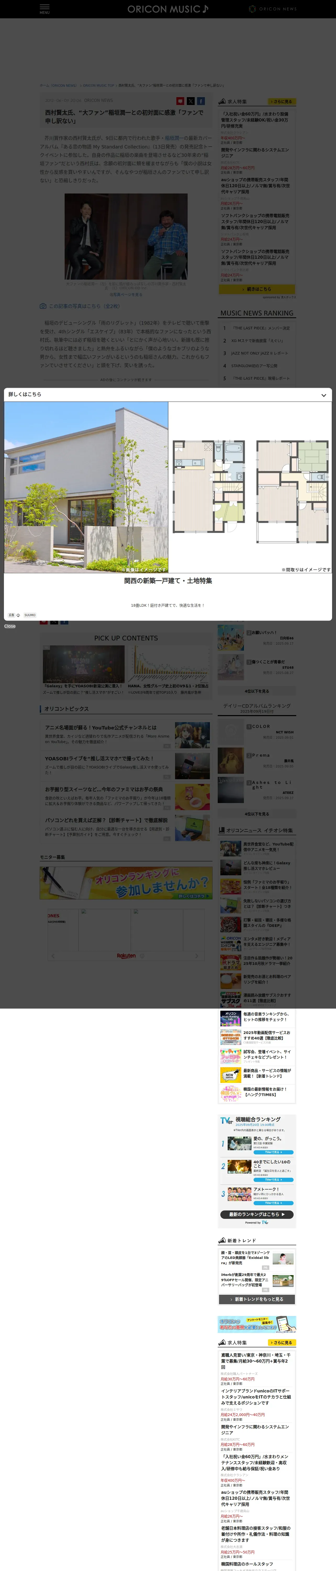Go to next item in Rakuten carousel
The height and width of the screenshot is (1571, 336).
(196, 956)
